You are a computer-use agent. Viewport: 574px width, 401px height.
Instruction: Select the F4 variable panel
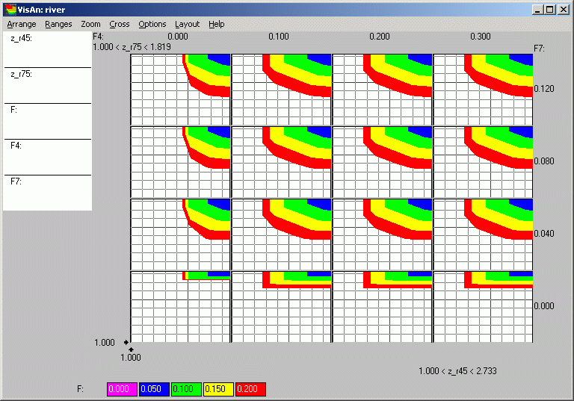[47, 157]
